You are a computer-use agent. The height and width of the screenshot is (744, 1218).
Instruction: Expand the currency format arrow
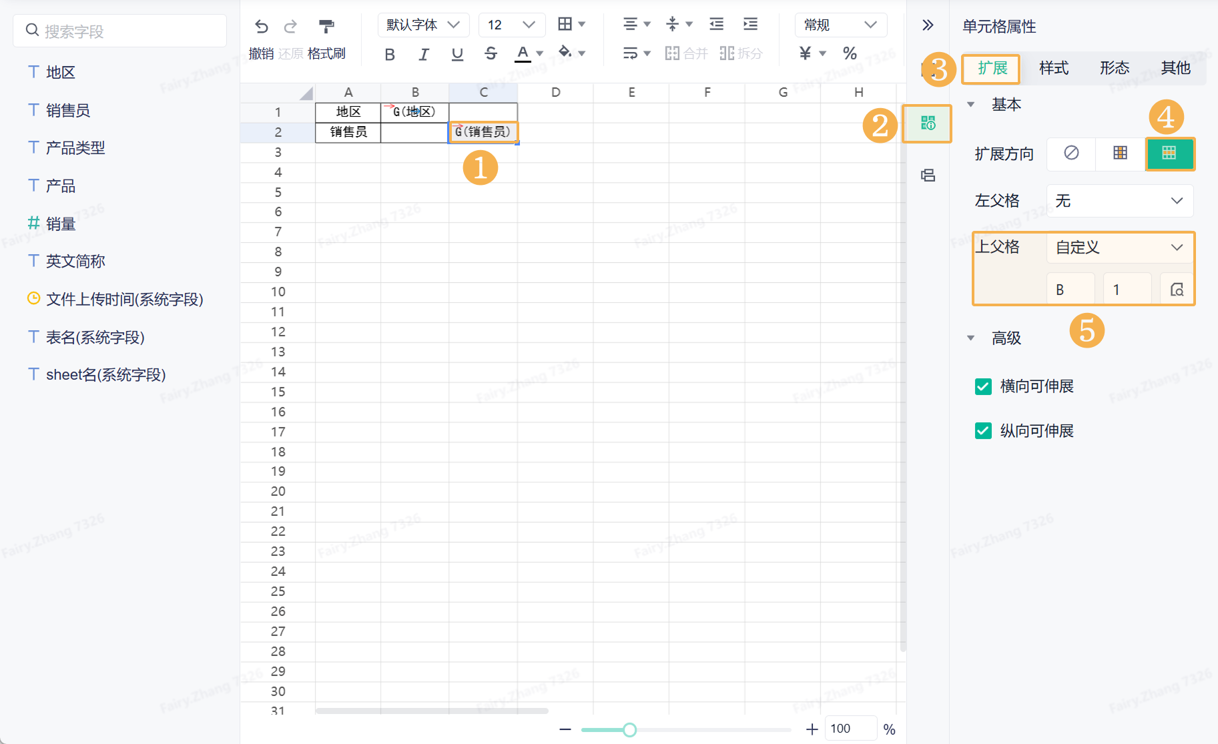(822, 53)
